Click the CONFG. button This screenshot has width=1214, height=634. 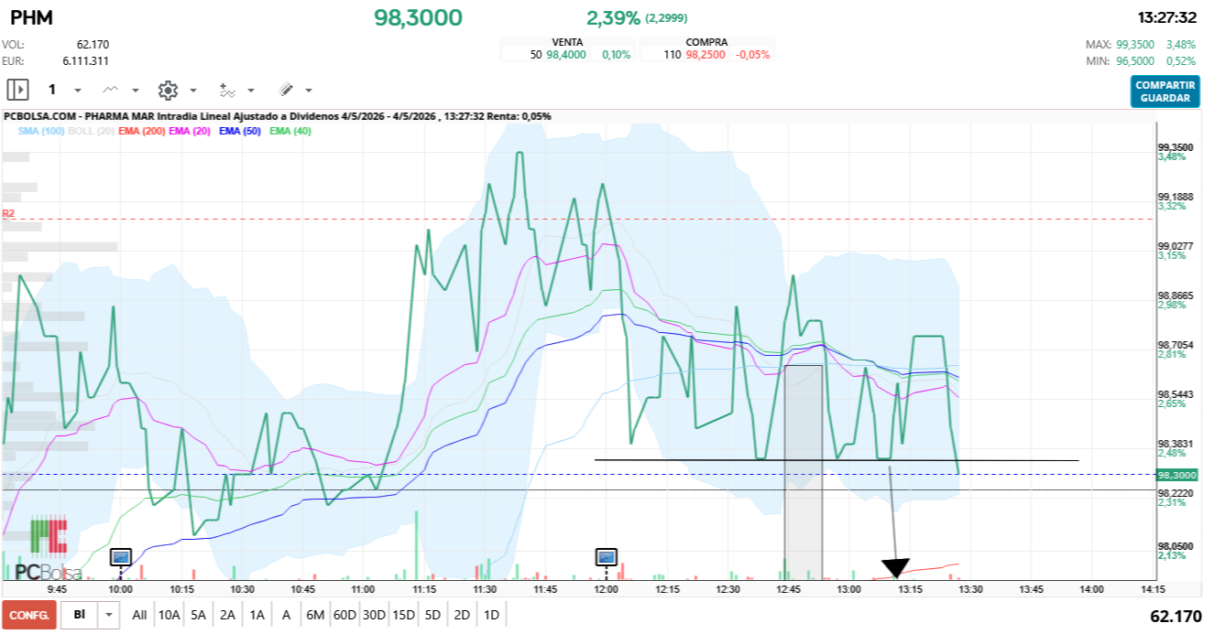pos(29,615)
